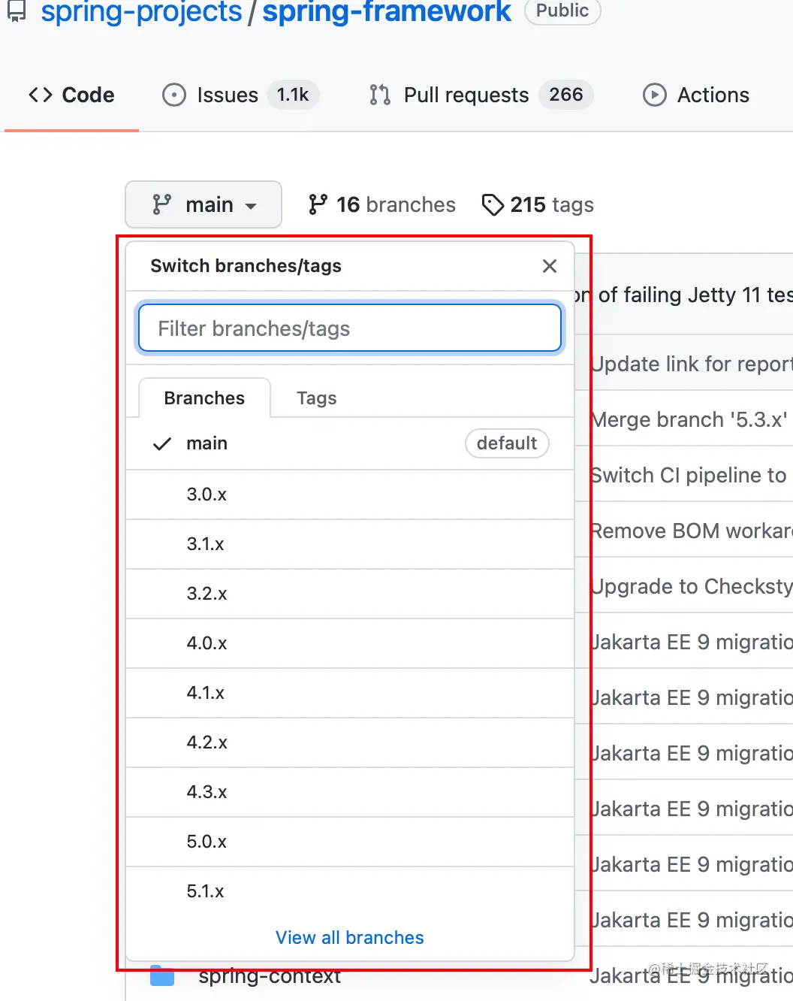The width and height of the screenshot is (793, 1001).
Task: Close the Switch branches/tags popup
Action: click(550, 266)
